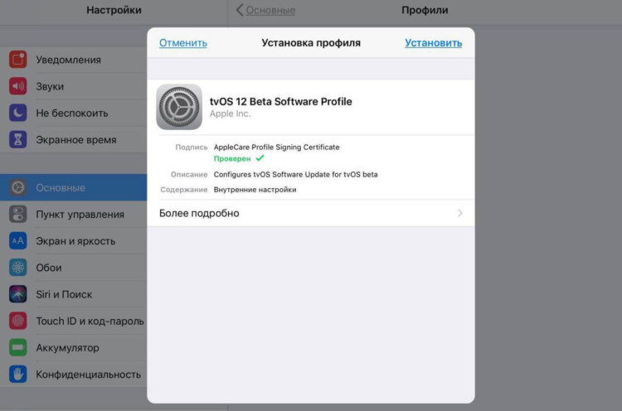The width and height of the screenshot is (622, 411).
Task: Tap Configures tvOS Software Update description
Action: (x=295, y=174)
